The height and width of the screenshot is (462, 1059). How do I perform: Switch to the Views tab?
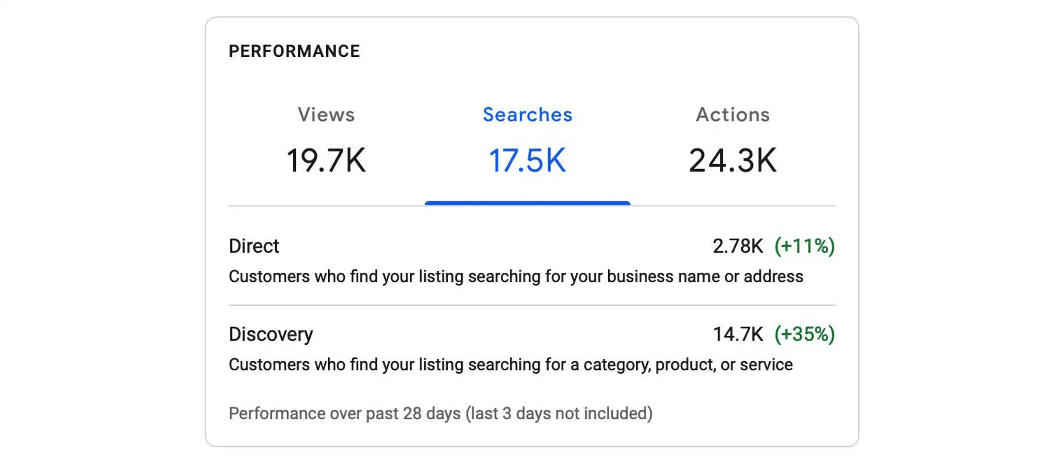[x=326, y=140]
